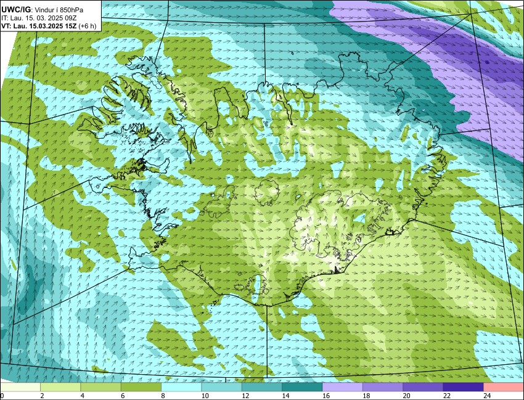This screenshot has height=400, width=524.
Task: Click the legend scale label '2'
Action: [42, 396]
